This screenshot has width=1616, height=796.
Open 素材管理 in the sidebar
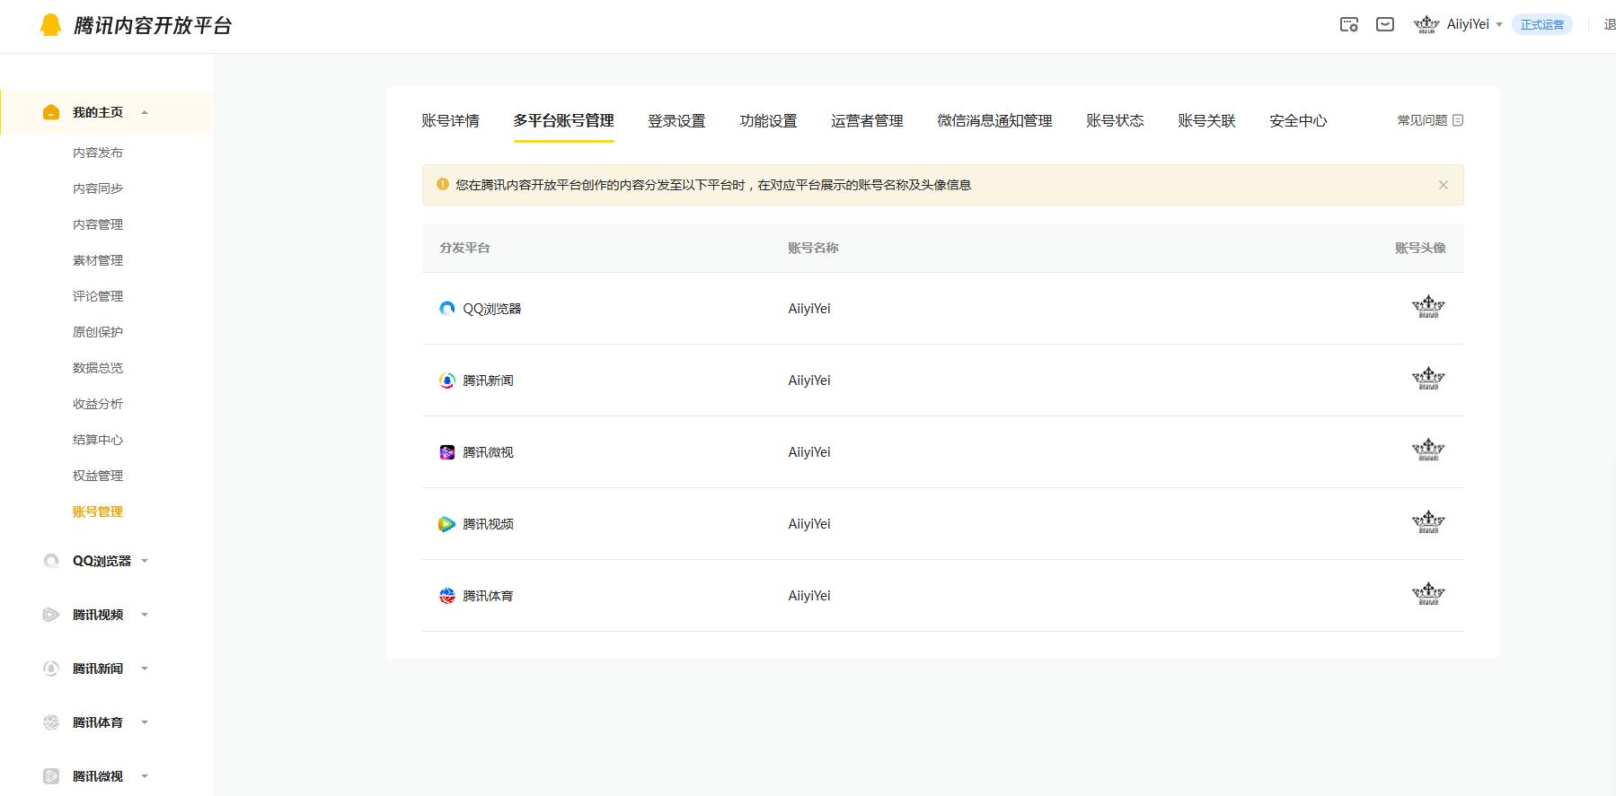coord(98,260)
